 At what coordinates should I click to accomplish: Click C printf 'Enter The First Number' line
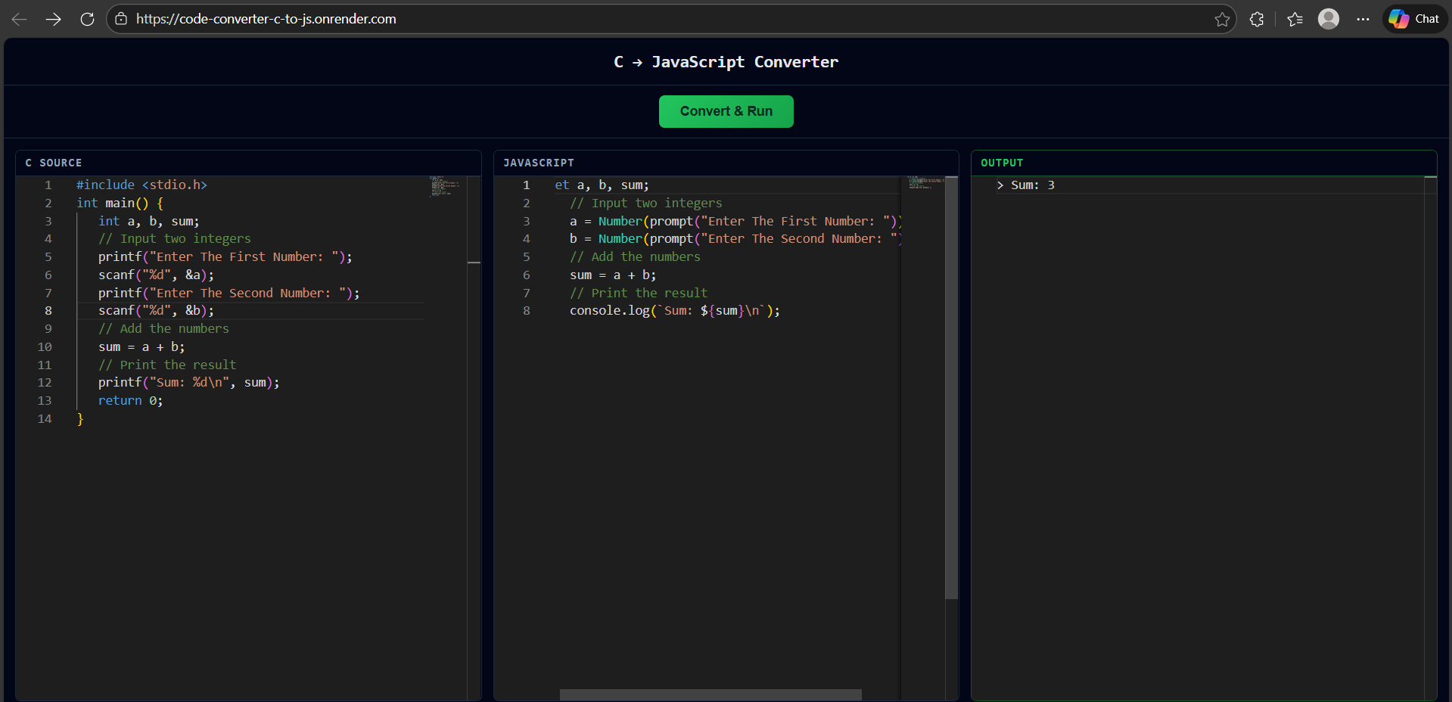(x=225, y=256)
